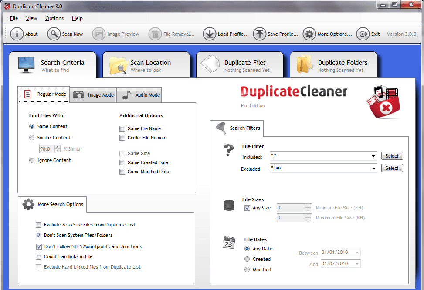424x290 pixels.
Task: Select the Modified date radio button
Action: click(x=247, y=270)
